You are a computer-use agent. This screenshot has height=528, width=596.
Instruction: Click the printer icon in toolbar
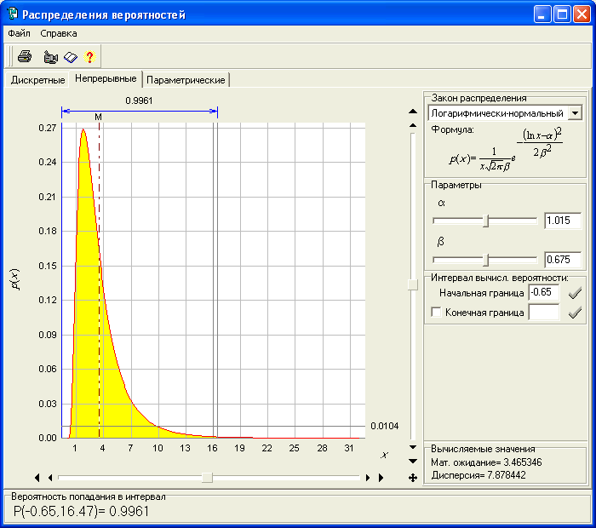point(25,57)
